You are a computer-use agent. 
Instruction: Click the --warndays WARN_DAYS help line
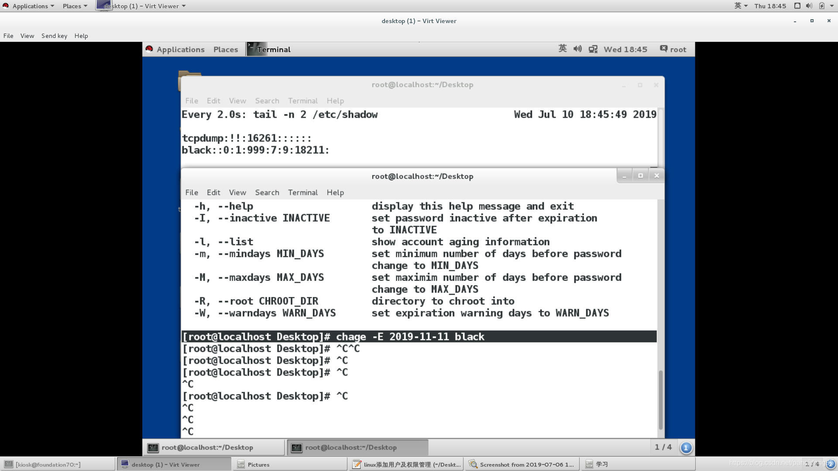(x=402, y=313)
